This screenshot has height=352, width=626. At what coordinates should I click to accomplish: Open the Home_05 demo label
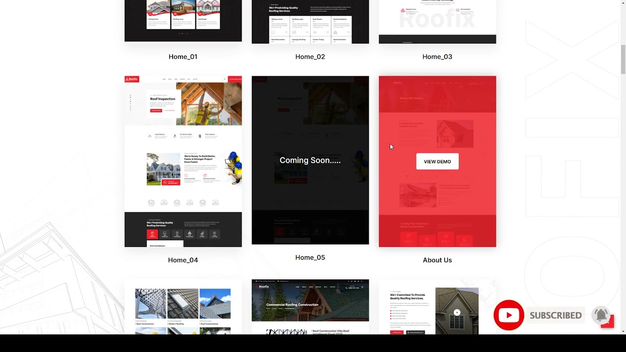pos(310,258)
